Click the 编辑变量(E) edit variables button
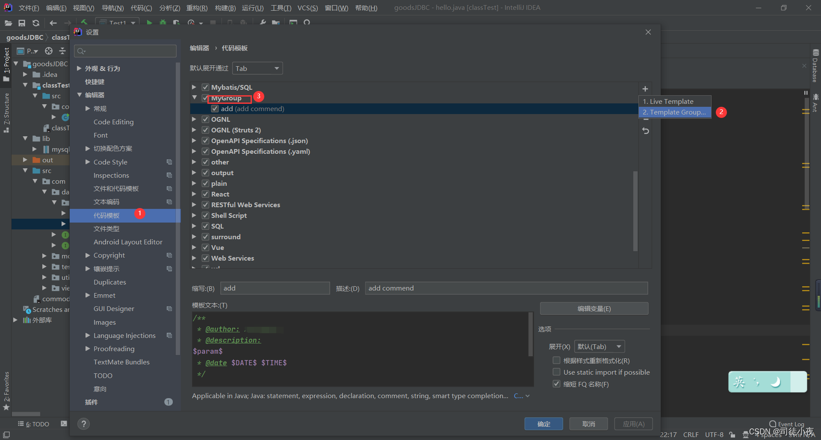 click(x=594, y=308)
